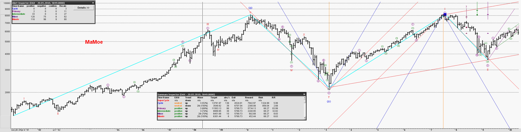Click the blue square marker at the 2007 peak
Viewport: 521px width, 132px height.
[445, 14]
